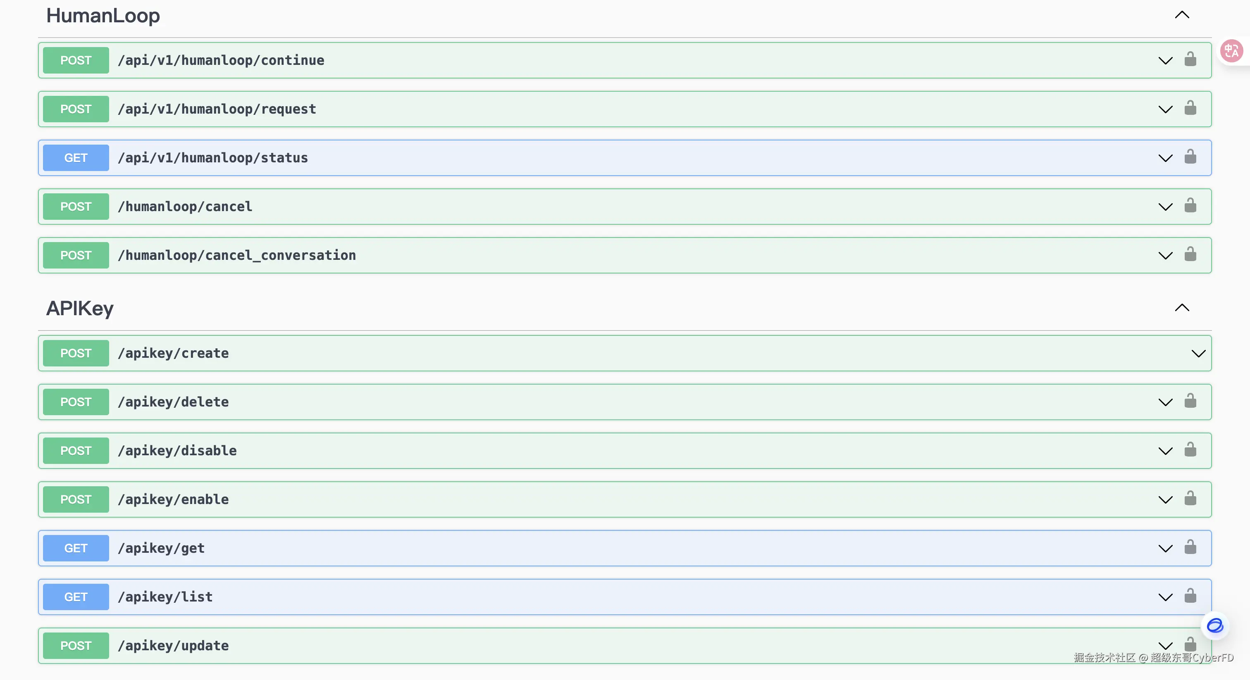The image size is (1250, 680).
Task: Collapse the HumanLoop section
Action: point(1181,15)
